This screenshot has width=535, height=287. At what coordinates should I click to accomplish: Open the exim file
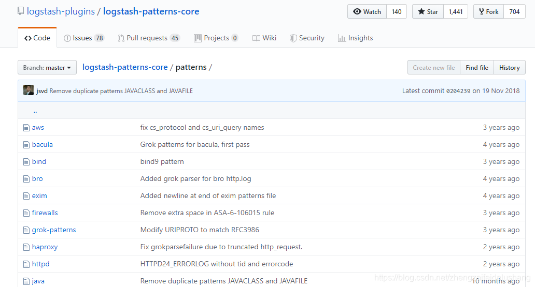39,196
